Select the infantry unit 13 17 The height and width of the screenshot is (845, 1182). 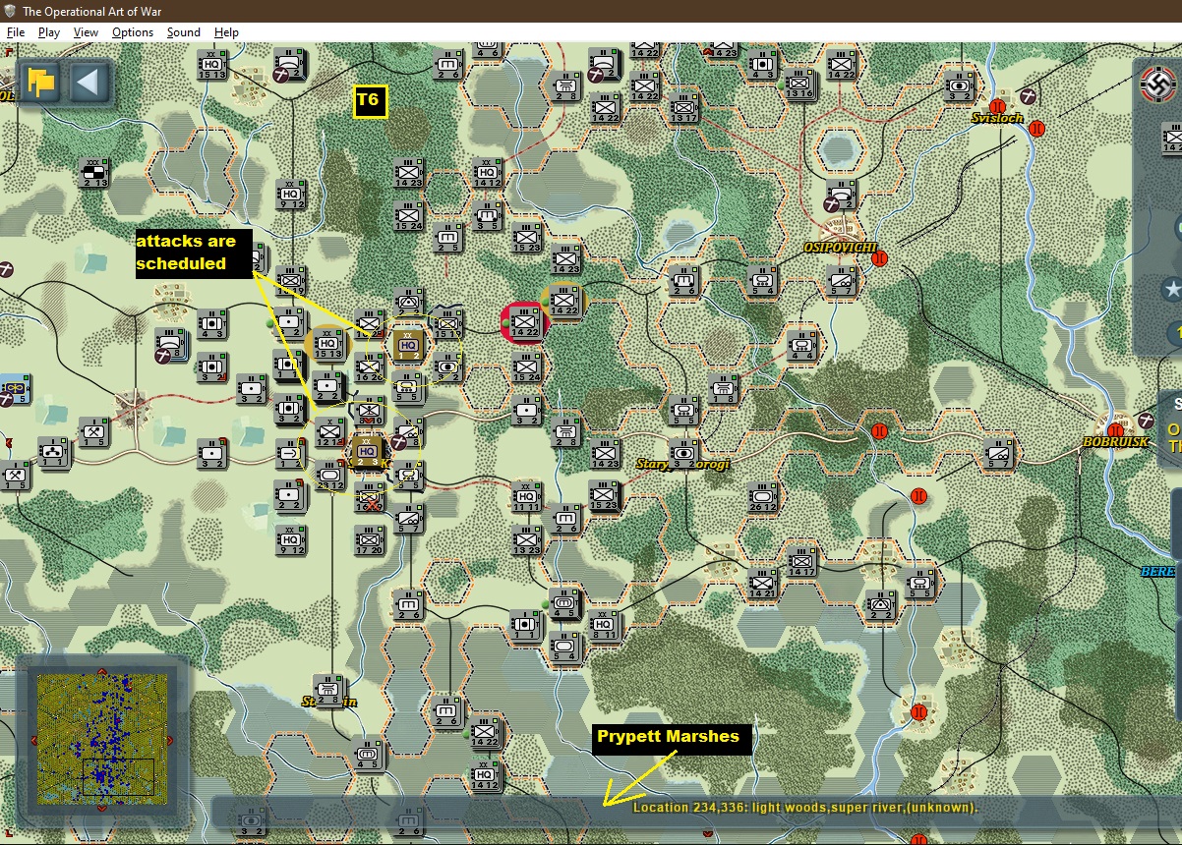[684, 109]
